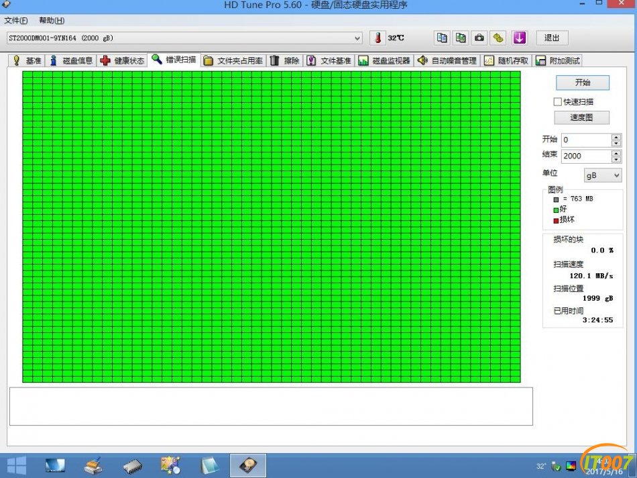Click the copy screenshot to clipboard icon

click(461, 38)
